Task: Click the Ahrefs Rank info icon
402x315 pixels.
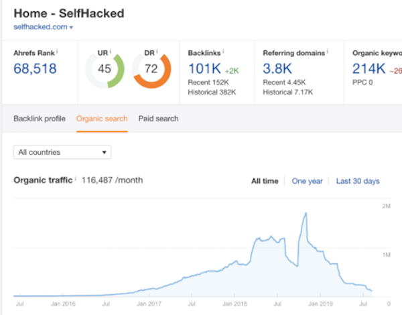Action: (x=57, y=51)
